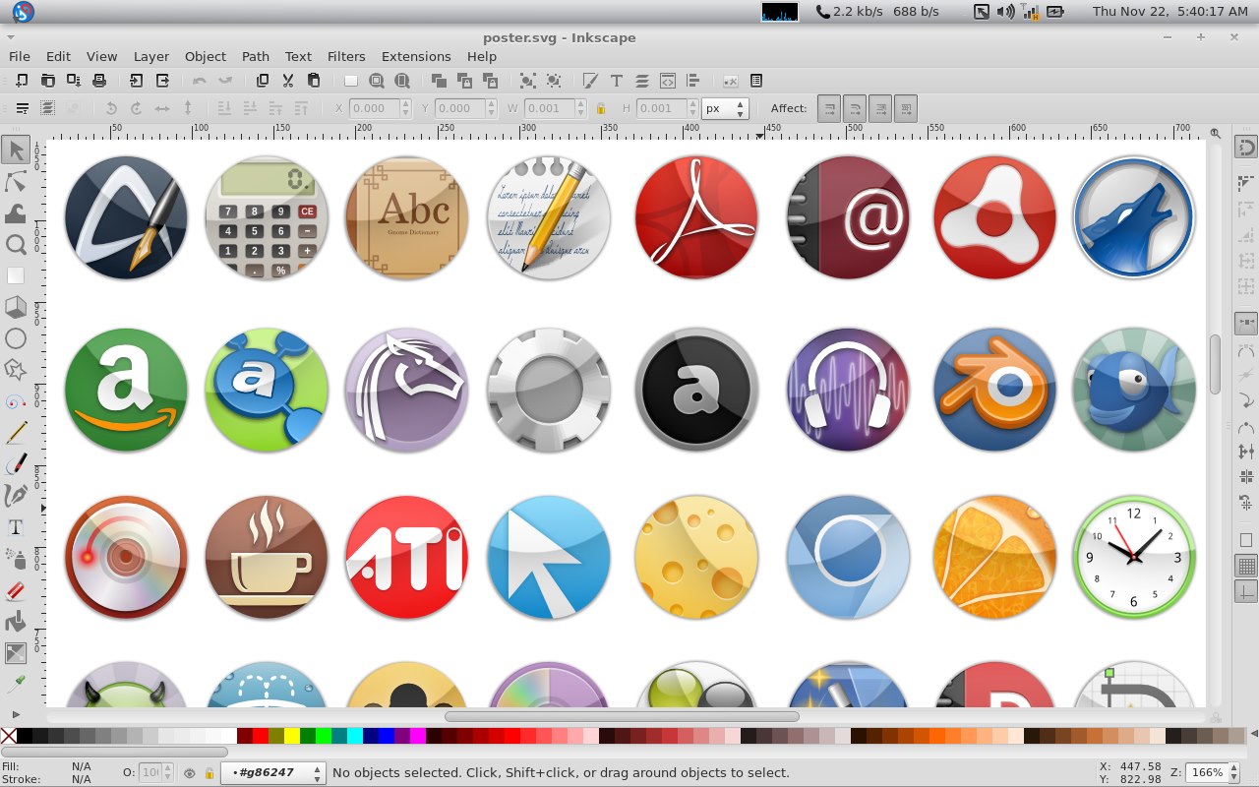Image resolution: width=1259 pixels, height=787 pixels.
Task: Pick the magenta palette swatch
Action: click(418, 736)
